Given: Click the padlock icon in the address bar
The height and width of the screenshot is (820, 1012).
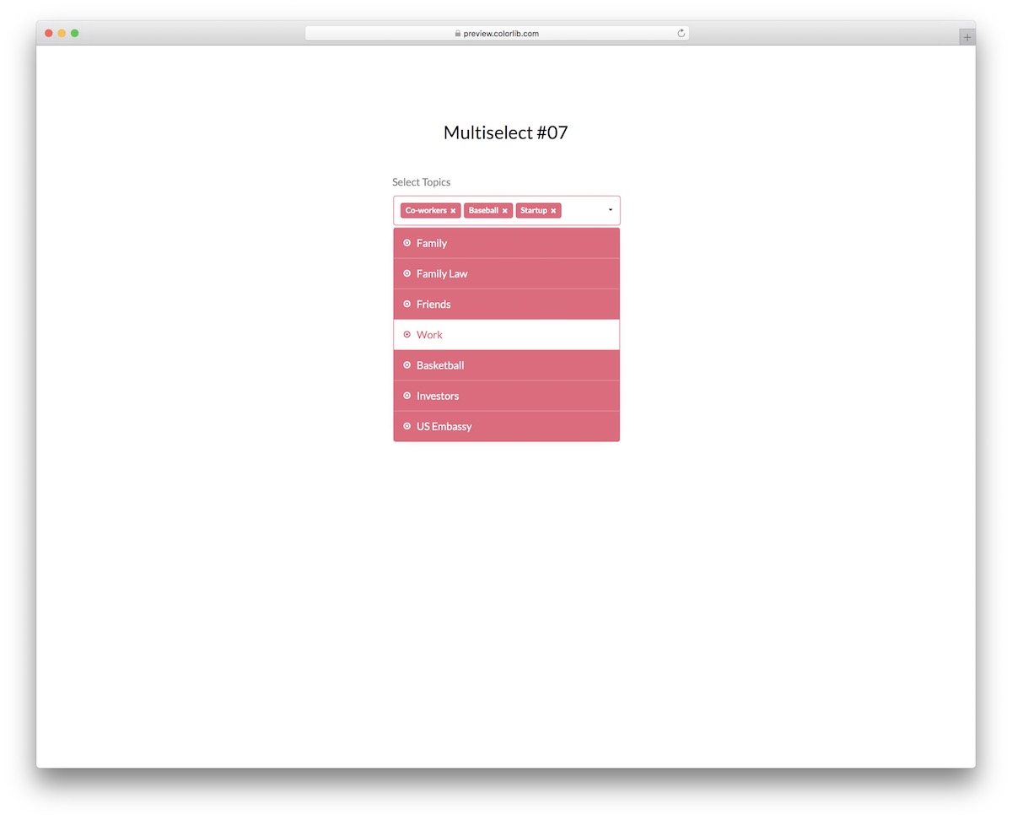Looking at the screenshot, I should pos(458,34).
